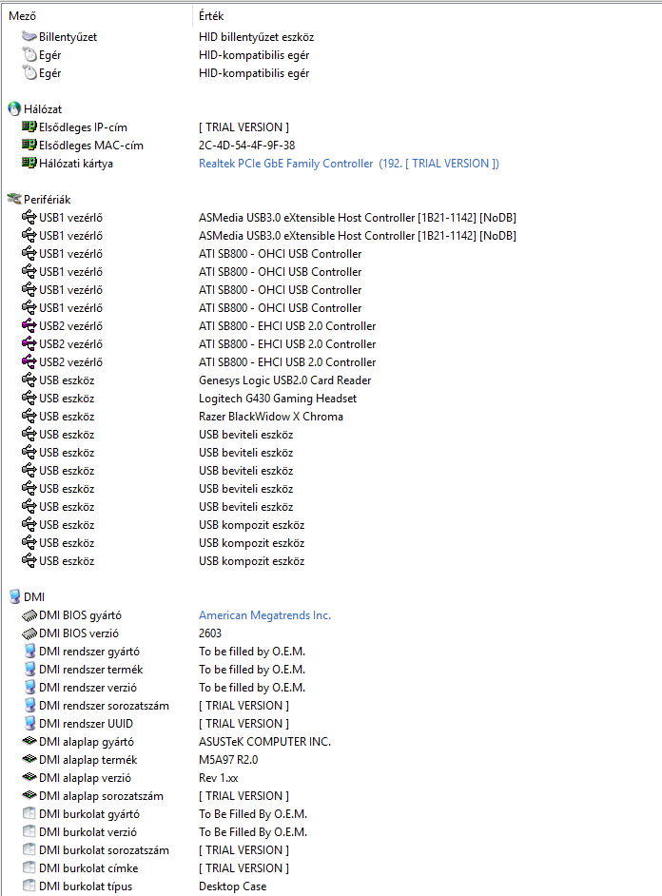Viewport: 662px width, 896px height.
Task: Select the MAC address 2C-4D-54-4F-9F-38
Action: [x=246, y=146]
